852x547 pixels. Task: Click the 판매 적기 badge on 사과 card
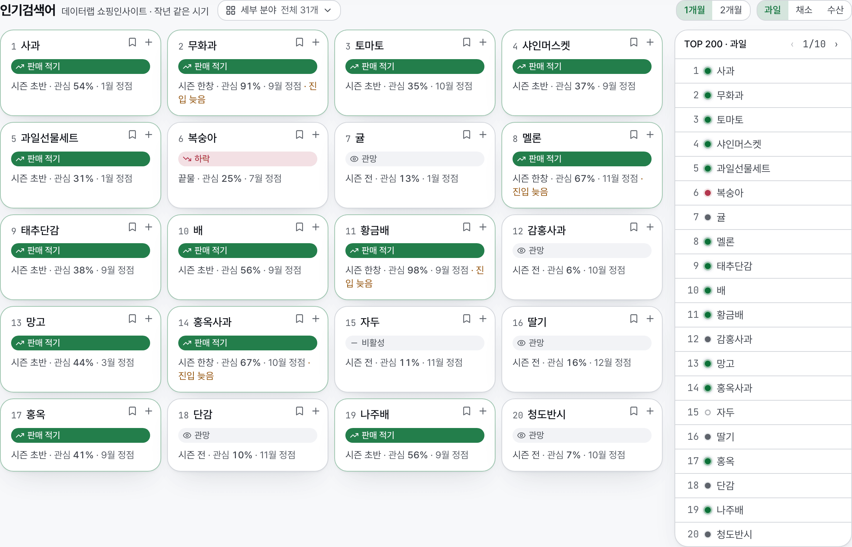81,67
